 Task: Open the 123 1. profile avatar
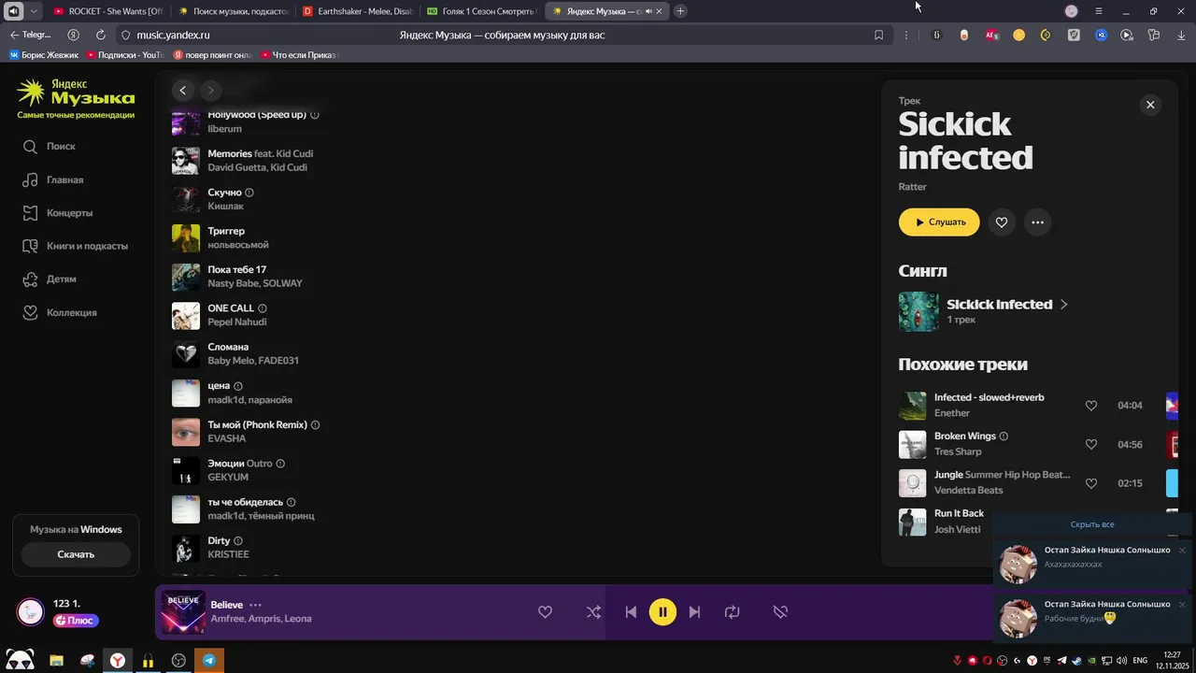31,612
